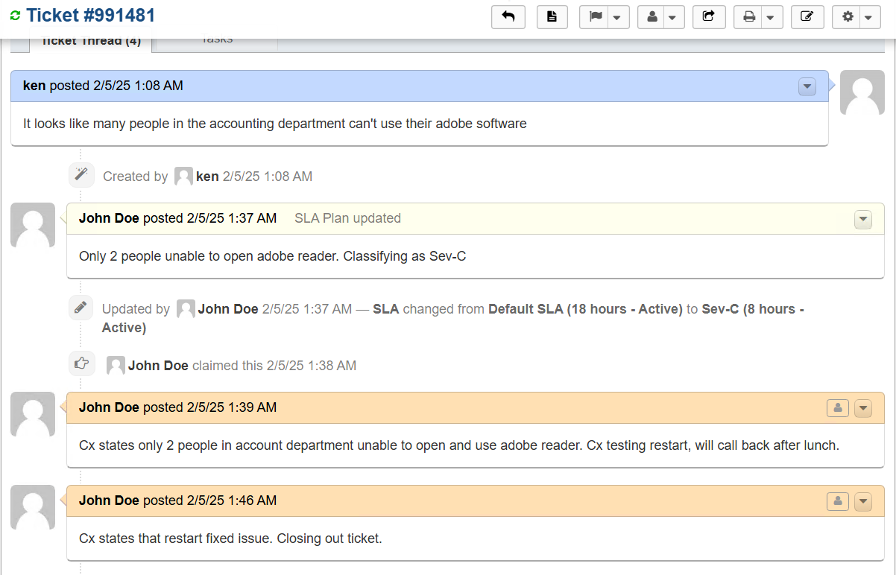Click the pencil icon beside the SLA update entry
The width and height of the screenshot is (896, 575).
[81, 307]
